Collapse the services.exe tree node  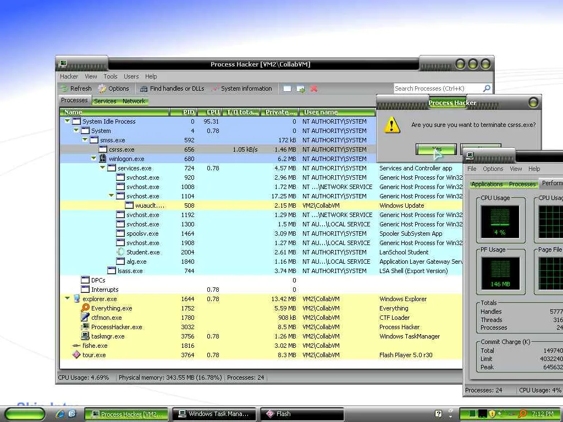pos(102,168)
